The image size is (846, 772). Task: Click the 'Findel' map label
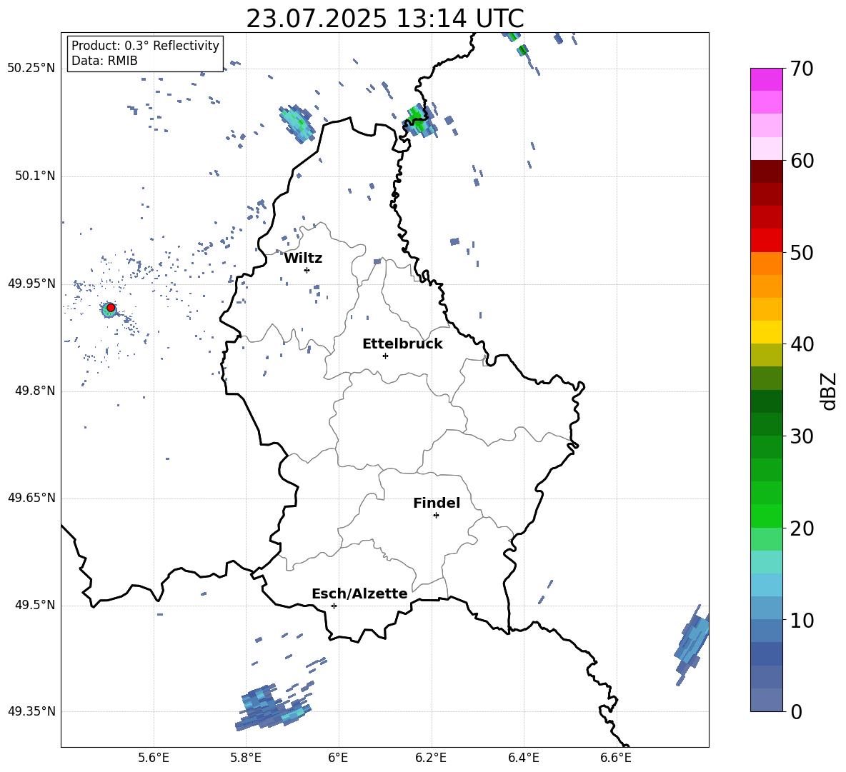pos(437,503)
